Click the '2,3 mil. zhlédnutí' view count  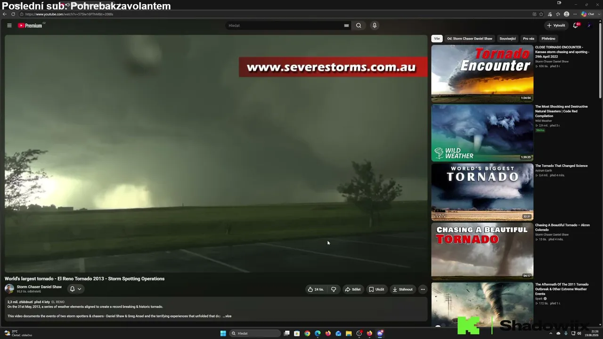click(x=20, y=302)
